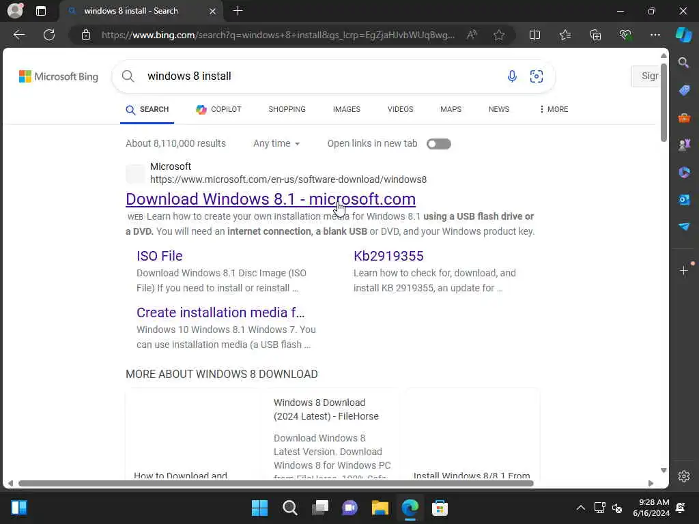Close the 'windows 8 install - Search' tab
699x524 pixels.
click(213, 11)
